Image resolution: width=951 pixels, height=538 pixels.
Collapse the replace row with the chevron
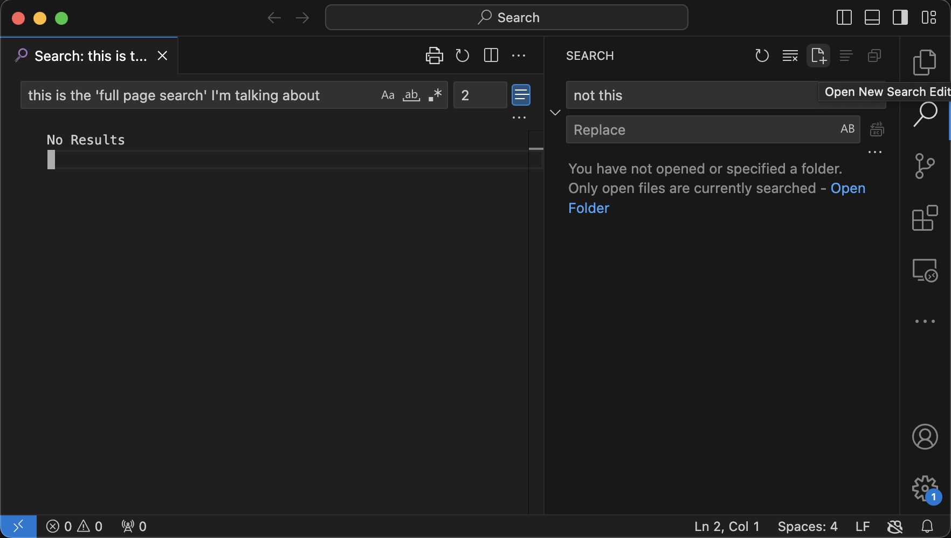click(x=555, y=112)
